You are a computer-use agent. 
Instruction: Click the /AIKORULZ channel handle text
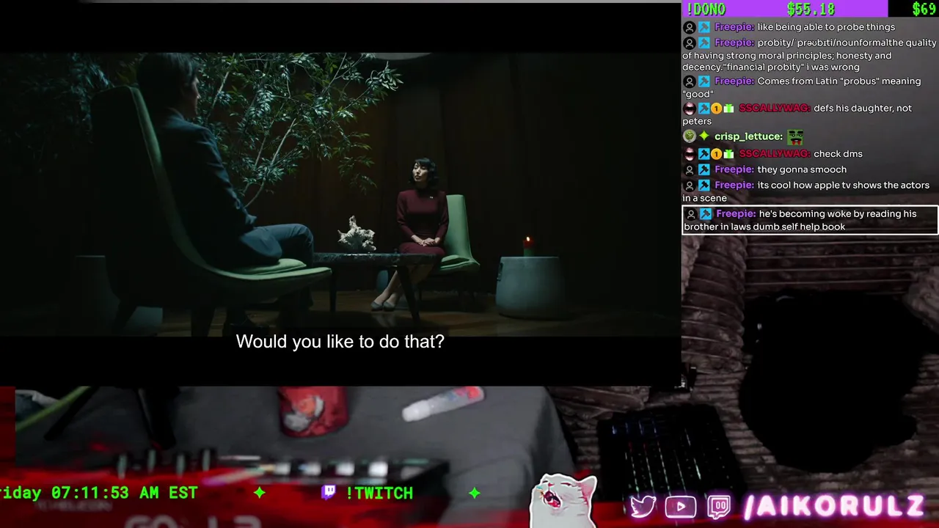pos(833,506)
